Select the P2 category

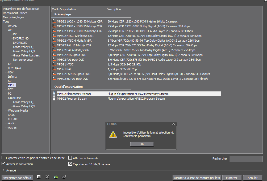10,94
